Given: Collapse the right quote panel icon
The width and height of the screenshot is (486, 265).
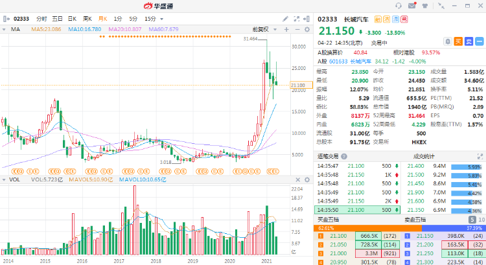Looking at the screenshot, I should (x=307, y=19).
